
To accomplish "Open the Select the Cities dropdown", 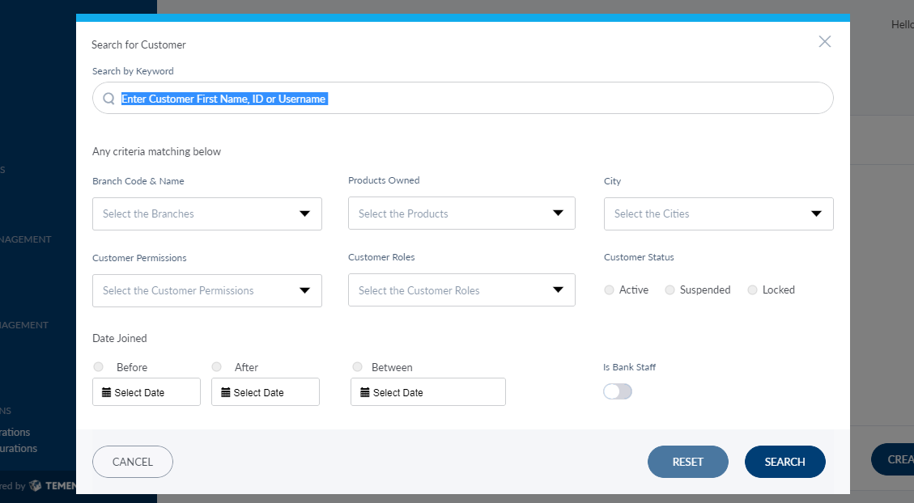I will (x=718, y=213).
